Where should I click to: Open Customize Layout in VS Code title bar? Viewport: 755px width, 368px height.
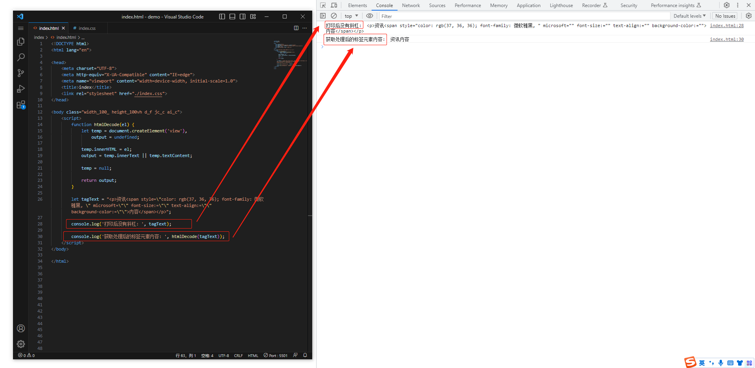[x=253, y=16]
